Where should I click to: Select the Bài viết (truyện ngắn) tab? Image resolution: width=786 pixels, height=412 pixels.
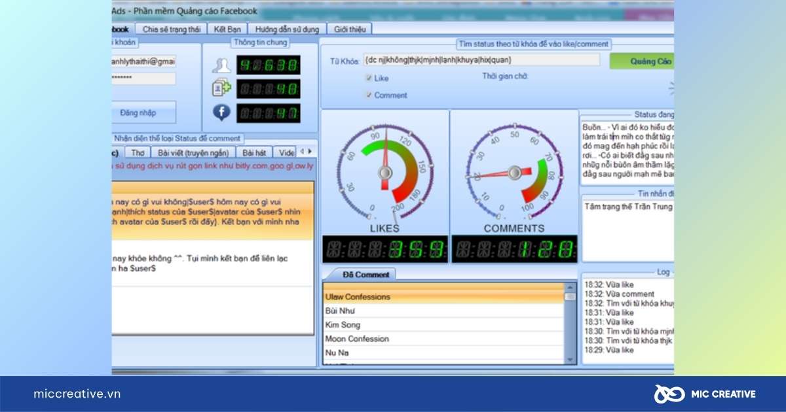click(193, 152)
